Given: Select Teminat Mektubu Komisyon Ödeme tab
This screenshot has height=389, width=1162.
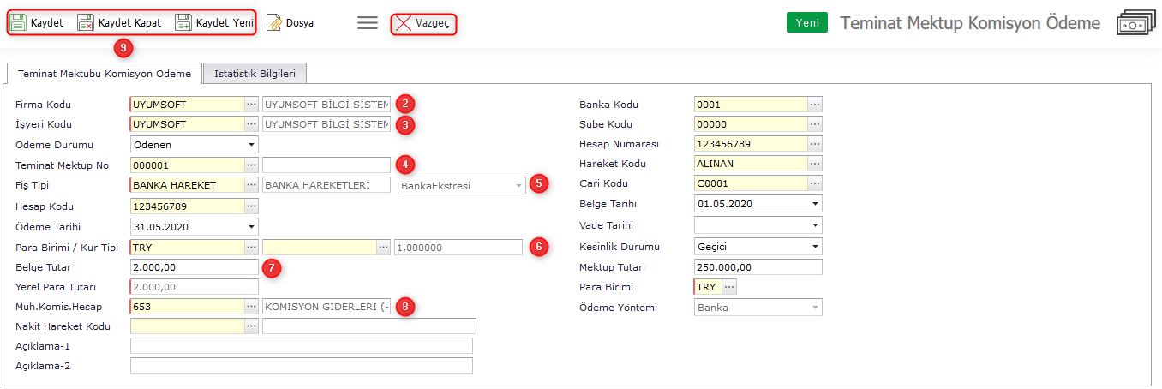Looking at the screenshot, I should pos(105,74).
